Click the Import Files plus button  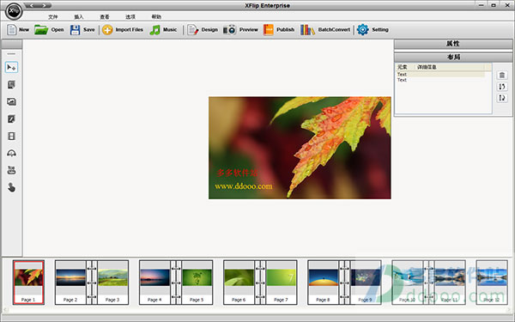click(x=123, y=29)
